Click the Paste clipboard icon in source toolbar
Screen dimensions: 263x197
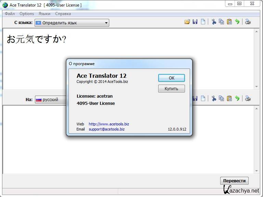point(229,22)
